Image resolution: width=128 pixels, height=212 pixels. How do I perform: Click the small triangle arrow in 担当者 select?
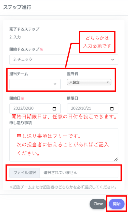pos(107,82)
